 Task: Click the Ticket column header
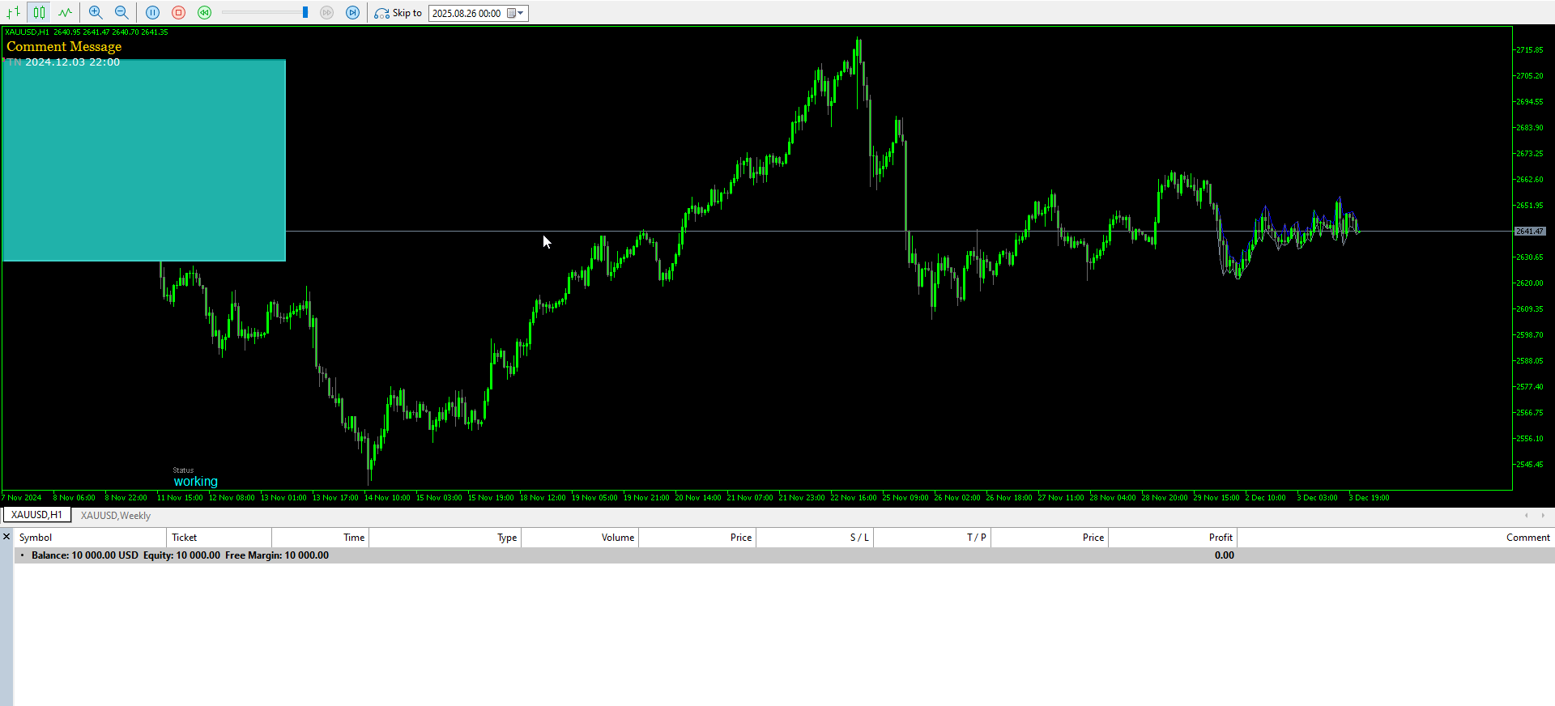click(x=219, y=538)
